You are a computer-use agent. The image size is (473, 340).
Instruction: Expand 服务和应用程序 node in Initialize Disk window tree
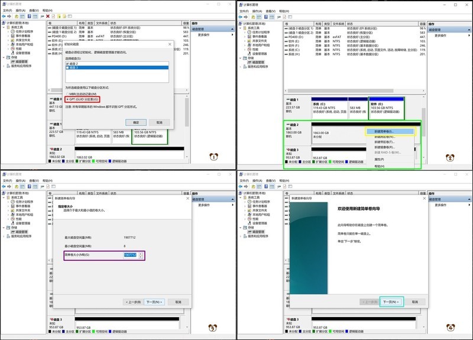(4, 66)
